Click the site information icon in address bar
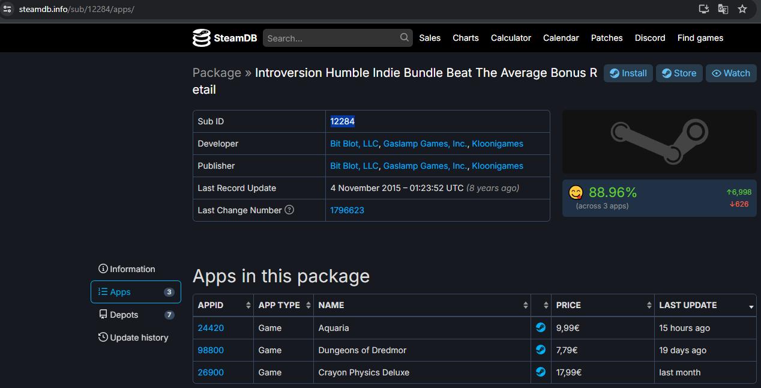Screen dimensions: 761x388 point(8,9)
